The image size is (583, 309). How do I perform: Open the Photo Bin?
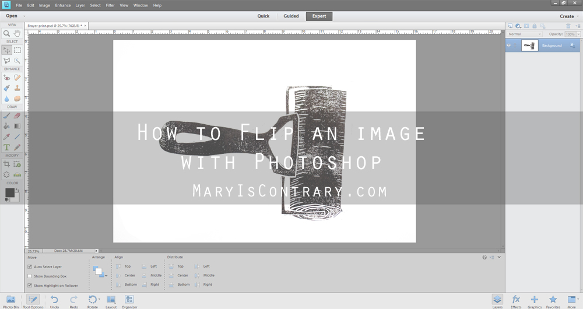pyautogui.click(x=10, y=301)
